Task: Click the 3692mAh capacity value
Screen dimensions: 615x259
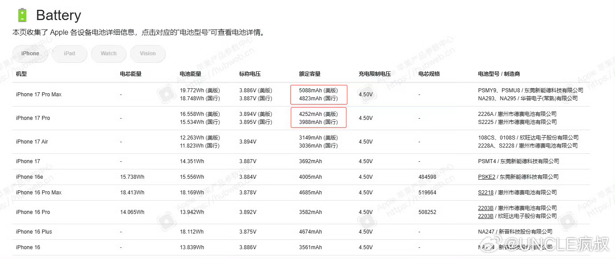Action: tap(311, 161)
